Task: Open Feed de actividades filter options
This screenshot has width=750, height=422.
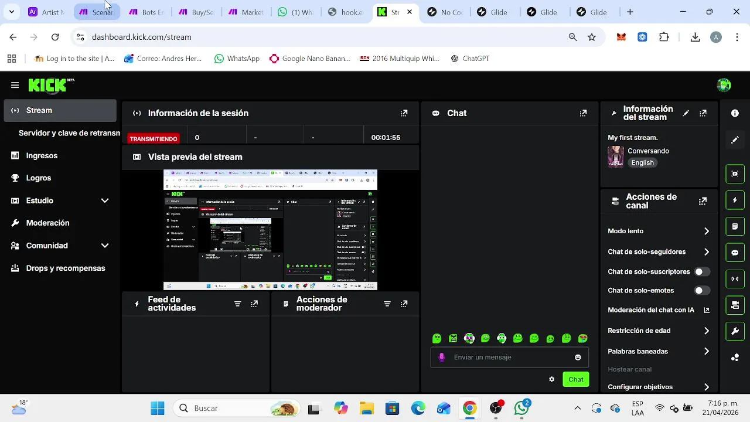Action: [x=238, y=304]
